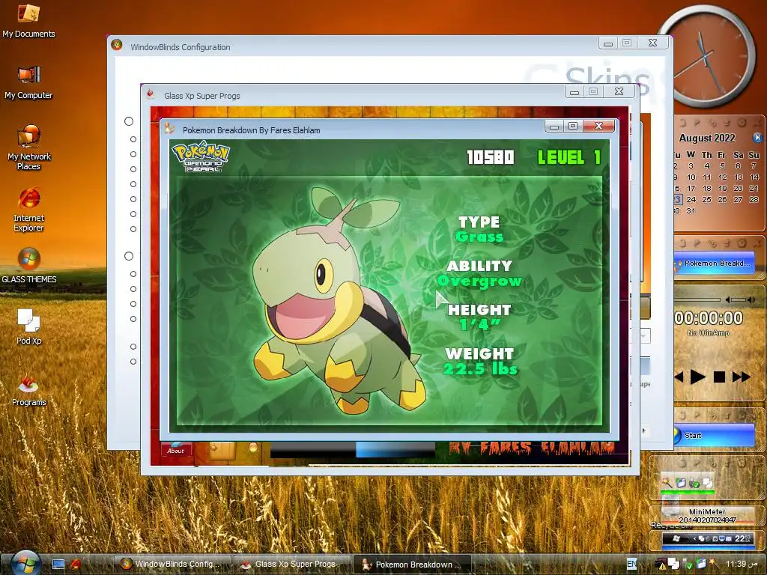767x575 pixels.
Task: Click the Overgrow ability text
Action: 479,281
